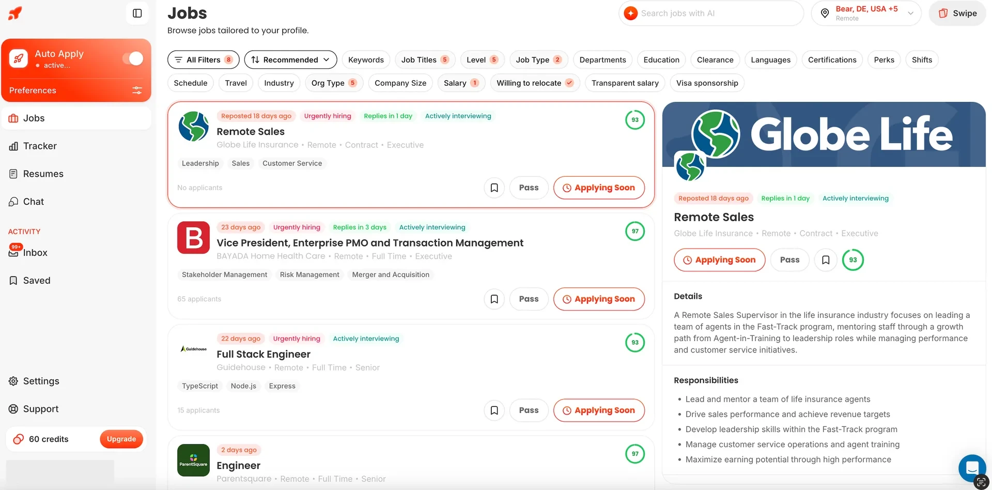This screenshot has width=992, height=490.
Task: Pass on job in detail panel
Action: [x=789, y=260]
